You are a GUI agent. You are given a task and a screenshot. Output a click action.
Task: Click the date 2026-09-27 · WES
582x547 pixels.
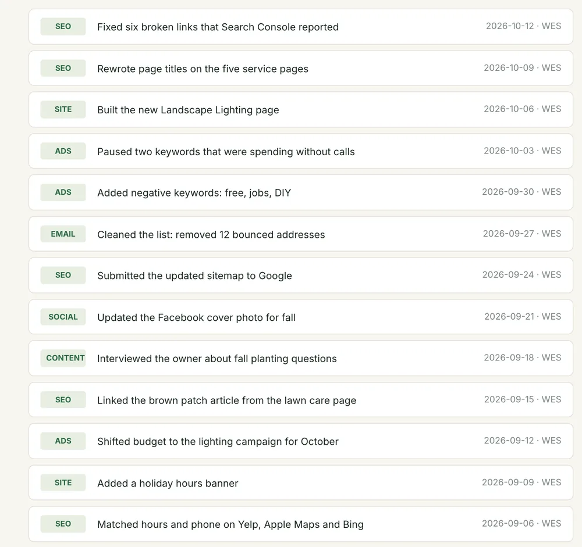pos(522,234)
